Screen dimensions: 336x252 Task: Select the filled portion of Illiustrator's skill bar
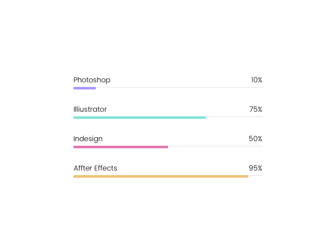[x=139, y=118]
